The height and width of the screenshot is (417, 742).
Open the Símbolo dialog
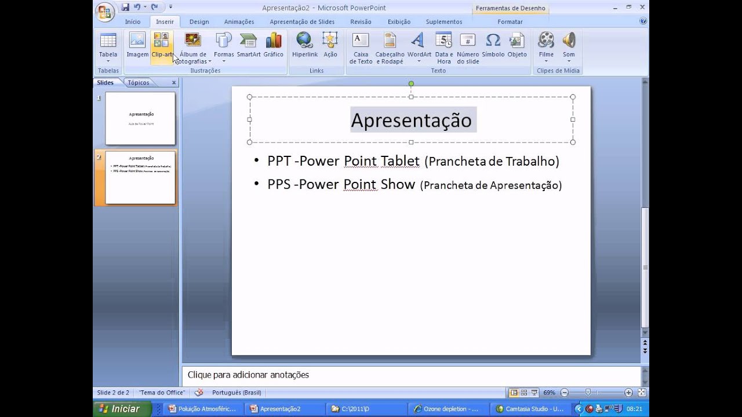493,45
